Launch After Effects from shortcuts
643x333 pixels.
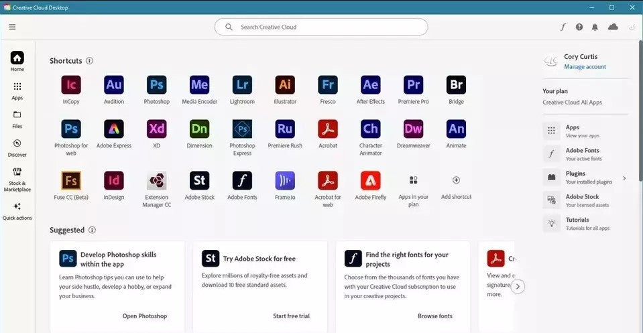pos(370,85)
